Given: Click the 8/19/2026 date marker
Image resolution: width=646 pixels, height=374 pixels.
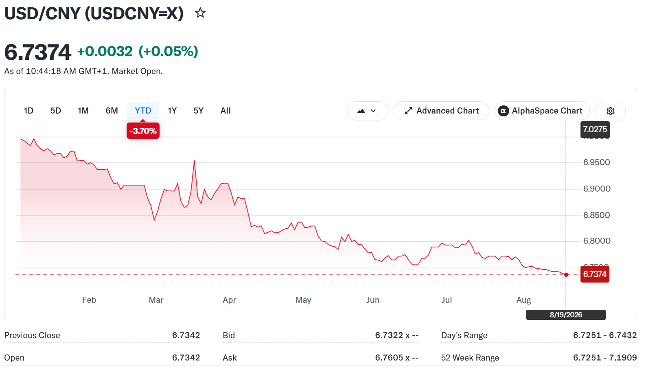Looking at the screenshot, I should click(566, 315).
